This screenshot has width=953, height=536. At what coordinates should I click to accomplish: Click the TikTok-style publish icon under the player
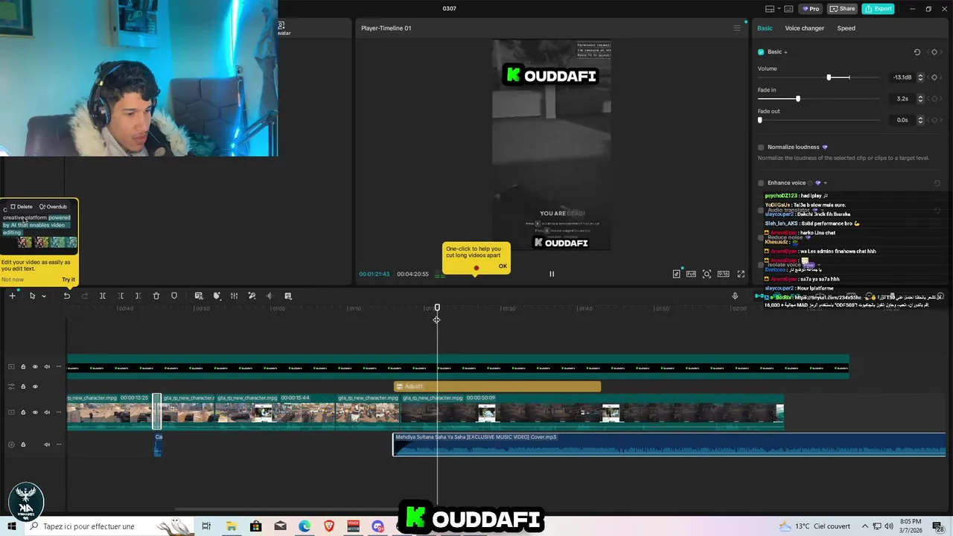tap(676, 274)
